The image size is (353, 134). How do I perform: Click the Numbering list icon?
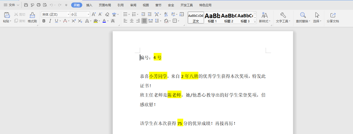tap(134, 15)
